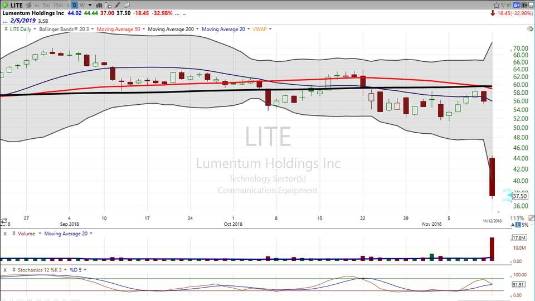Click the Lumentum Holdings Inc company name

pos(33,13)
